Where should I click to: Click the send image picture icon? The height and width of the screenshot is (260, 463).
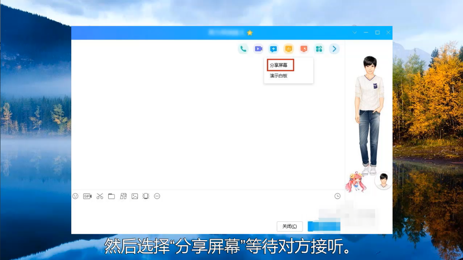135,196
